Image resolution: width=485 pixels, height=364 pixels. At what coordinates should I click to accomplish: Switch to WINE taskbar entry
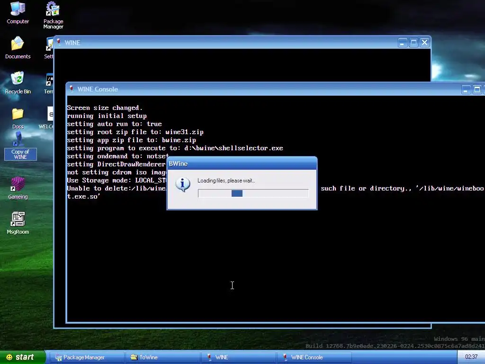[239, 357]
